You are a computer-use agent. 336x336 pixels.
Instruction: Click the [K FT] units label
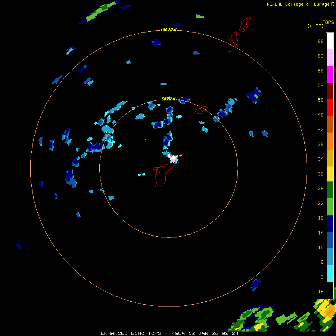click(x=315, y=26)
